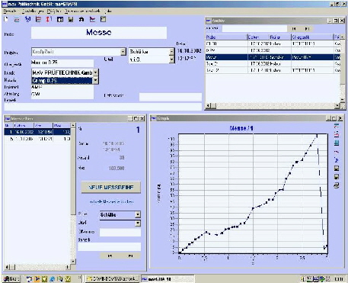Click the red line graph toolbar icon
Screen dimensions: 348x283
92,19
